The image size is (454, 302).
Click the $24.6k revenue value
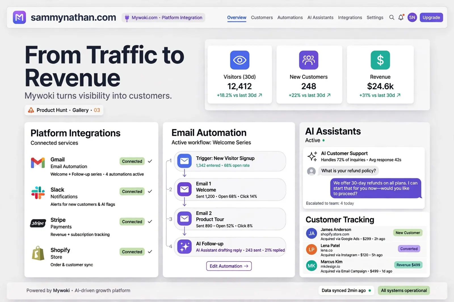[380, 86]
